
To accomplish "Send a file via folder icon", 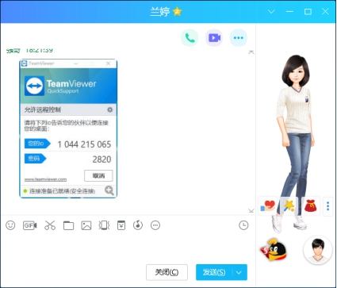I will coord(68,225).
